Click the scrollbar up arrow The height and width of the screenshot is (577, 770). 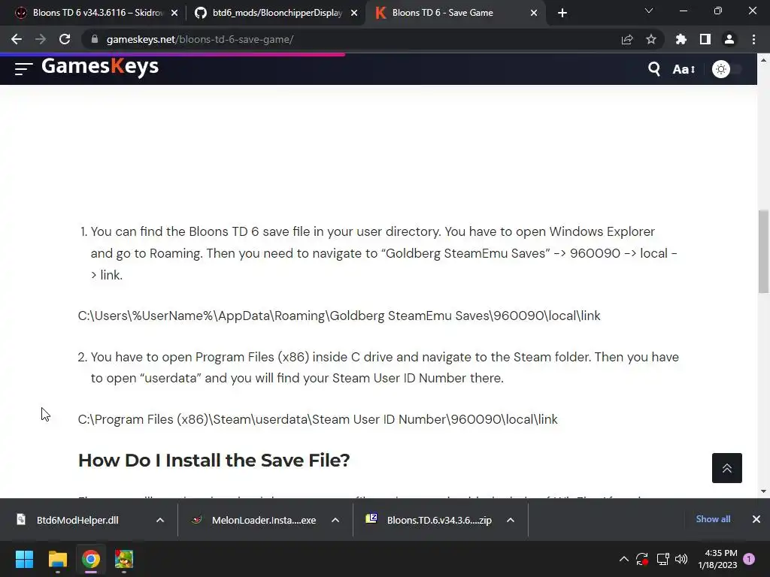[x=763, y=60]
